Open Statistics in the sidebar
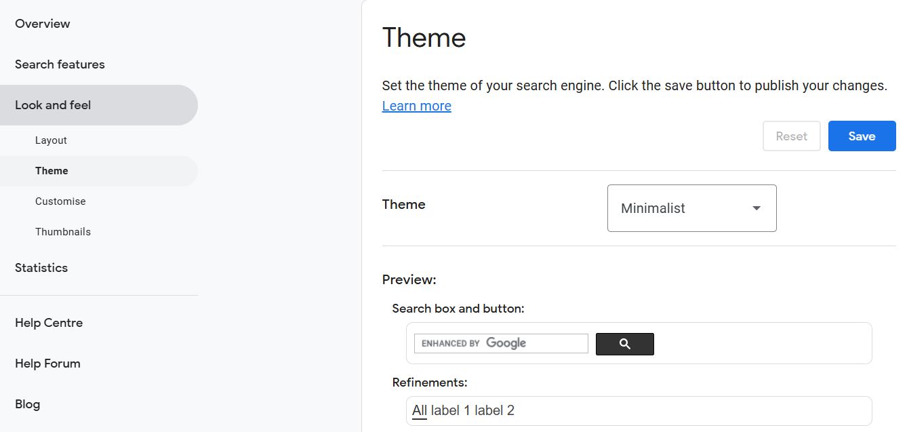Image resolution: width=907 pixels, height=432 pixels. (41, 268)
